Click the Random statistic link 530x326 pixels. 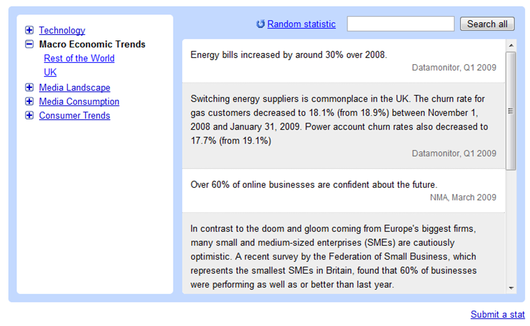pyautogui.click(x=301, y=24)
